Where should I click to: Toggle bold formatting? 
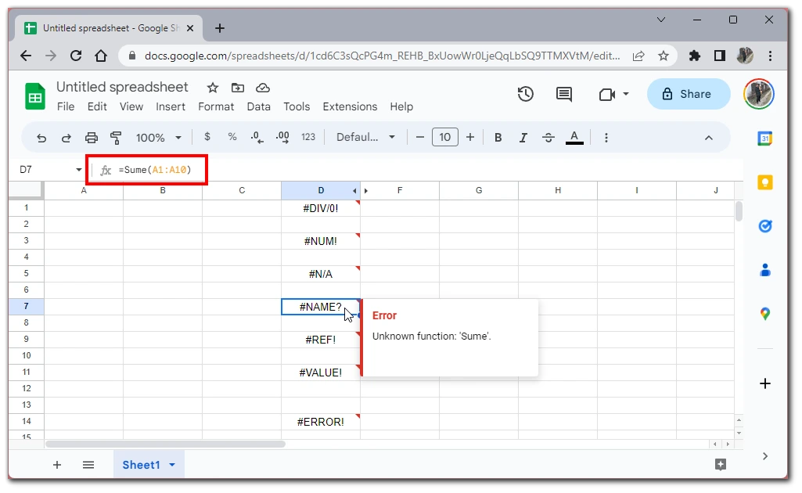click(x=498, y=138)
